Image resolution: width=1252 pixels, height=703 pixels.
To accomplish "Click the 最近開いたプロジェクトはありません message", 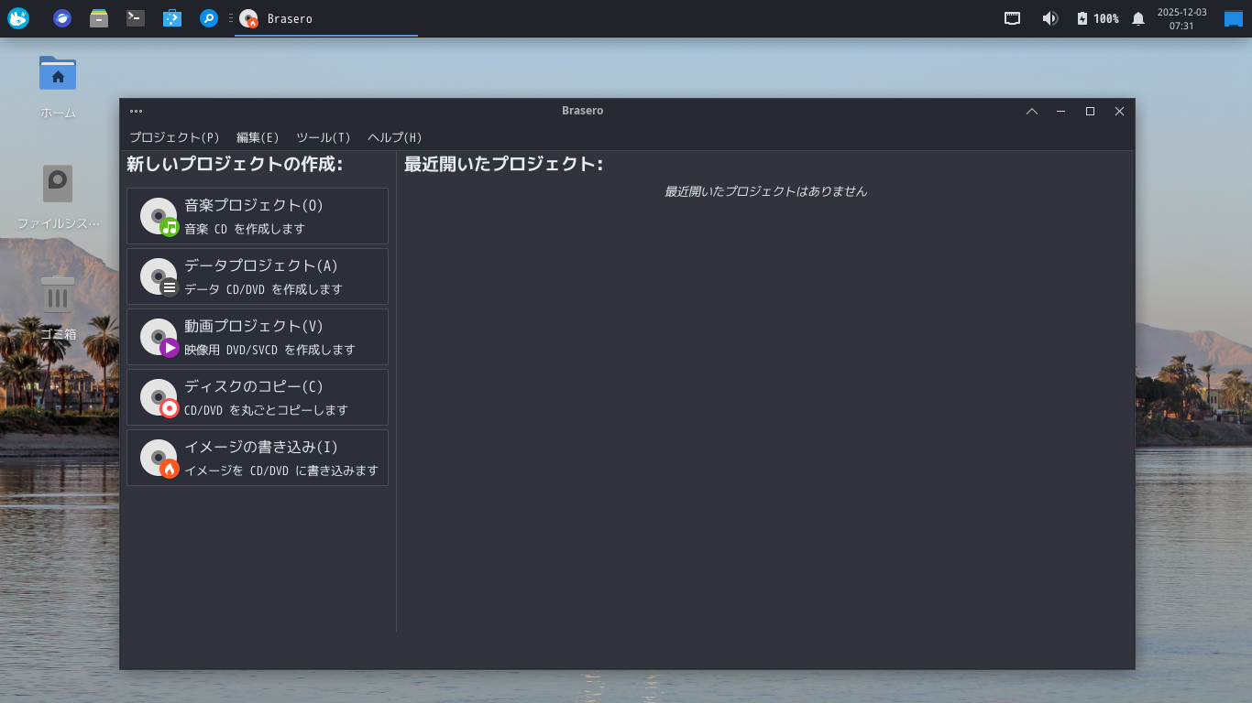I will [765, 191].
